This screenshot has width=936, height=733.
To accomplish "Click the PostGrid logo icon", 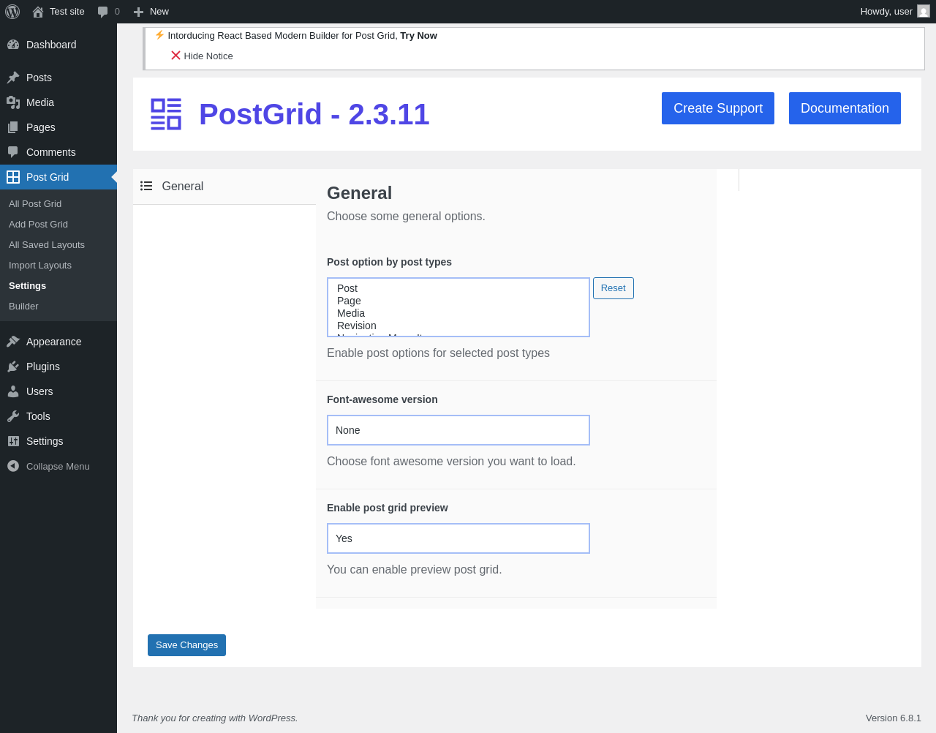I will (x=166, y=114).
